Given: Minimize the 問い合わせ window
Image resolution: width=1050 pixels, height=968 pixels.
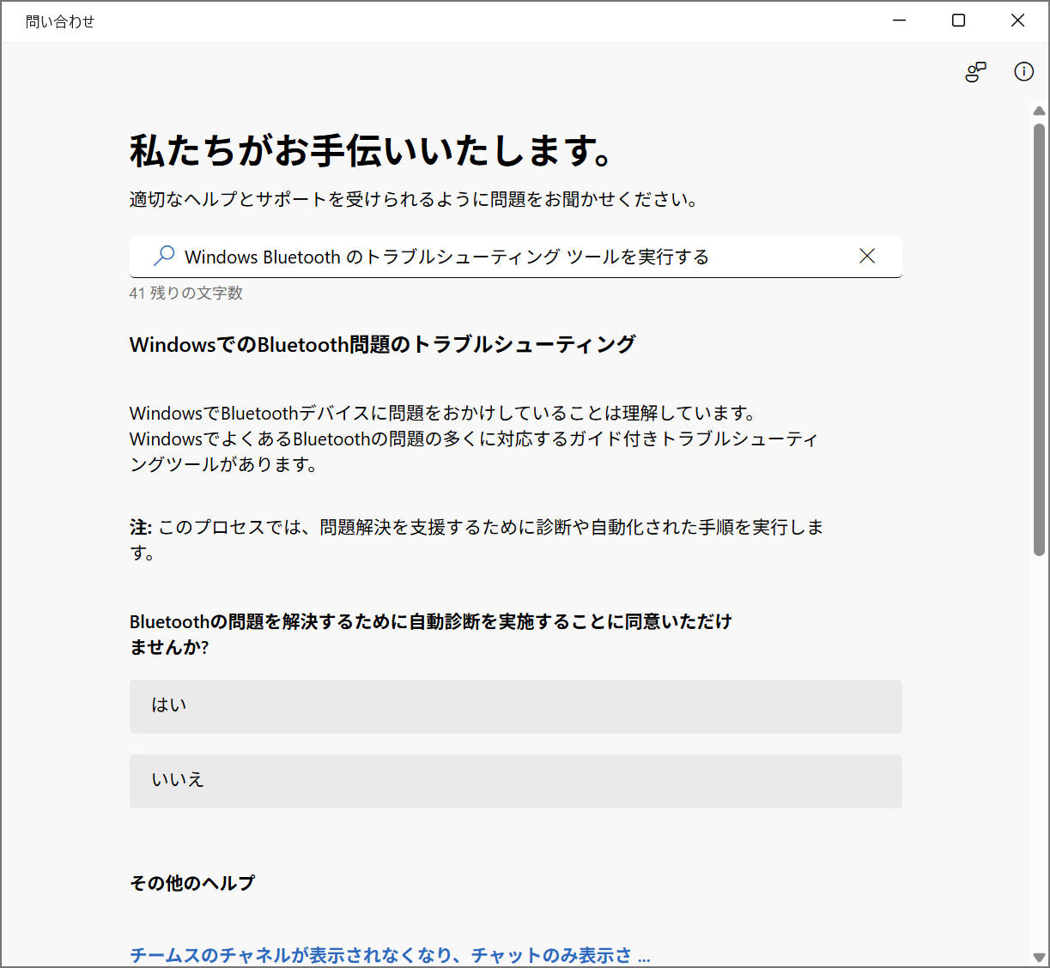Looking at the screenshot, I should point(898,20).
